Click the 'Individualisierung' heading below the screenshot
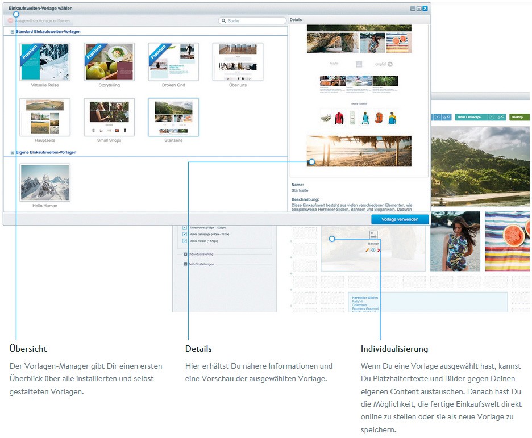532x438 pixels. click(394, 349)
